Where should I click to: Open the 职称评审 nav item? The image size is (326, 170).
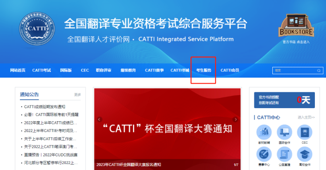click(104, 71)
